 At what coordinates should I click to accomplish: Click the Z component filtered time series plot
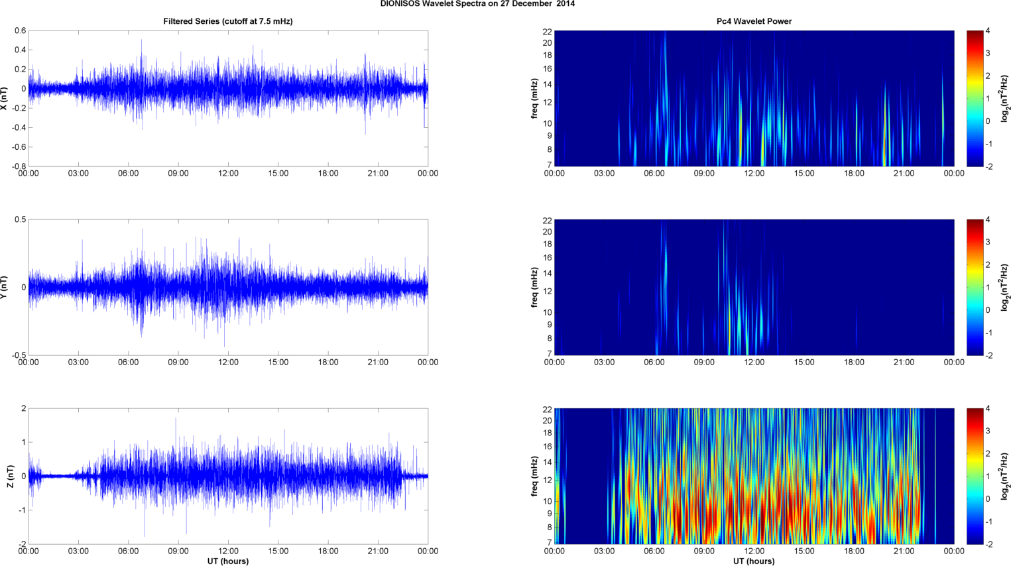(228, 477)
